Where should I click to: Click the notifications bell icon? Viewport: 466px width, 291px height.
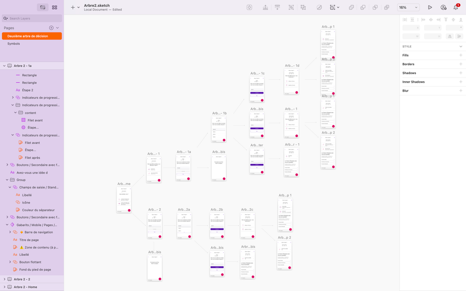[x=456, y=7]
